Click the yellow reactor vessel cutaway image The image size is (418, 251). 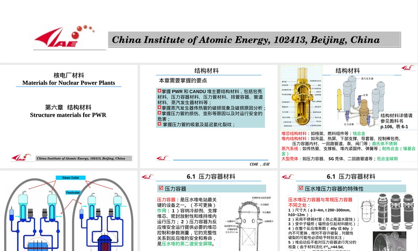[301, 97]
